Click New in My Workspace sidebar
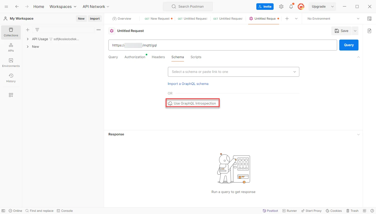Image resolution: width=376 pixels, height=214 pixels. [81, 19]
